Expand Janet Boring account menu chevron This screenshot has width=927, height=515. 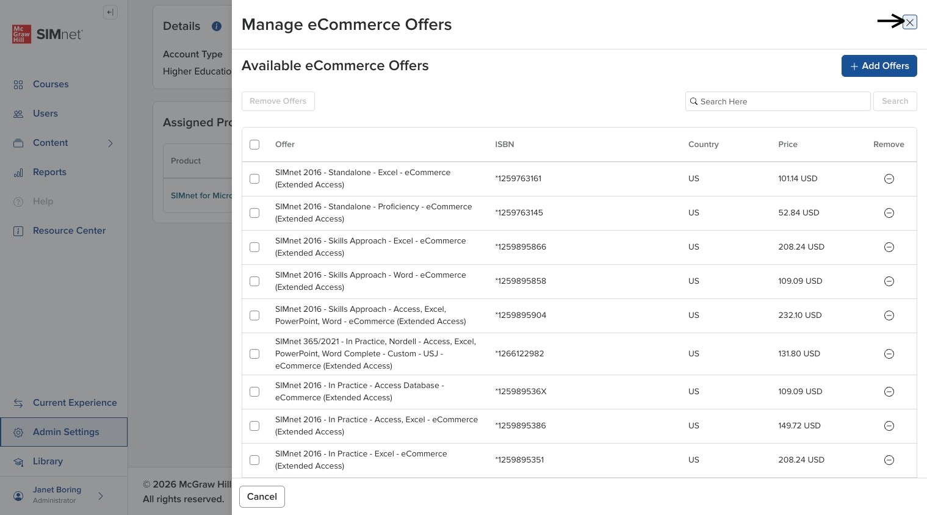[101, 496]
